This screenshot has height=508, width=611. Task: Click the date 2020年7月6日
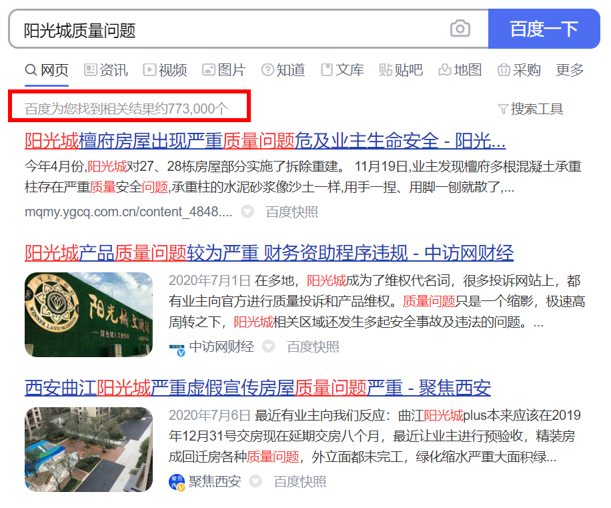coord(209,415)
